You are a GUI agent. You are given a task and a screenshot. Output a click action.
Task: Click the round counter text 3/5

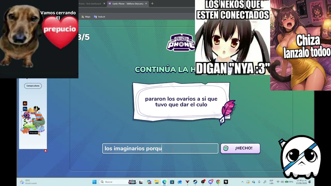84,37
